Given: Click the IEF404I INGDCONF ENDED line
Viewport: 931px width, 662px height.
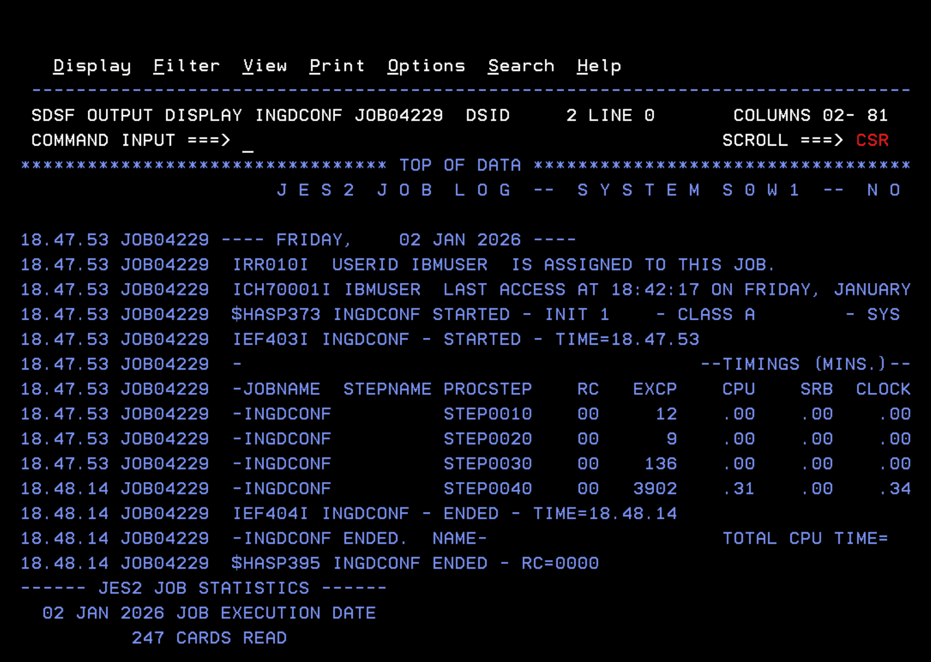Looking at the screenshot, I should pos(454,514).
